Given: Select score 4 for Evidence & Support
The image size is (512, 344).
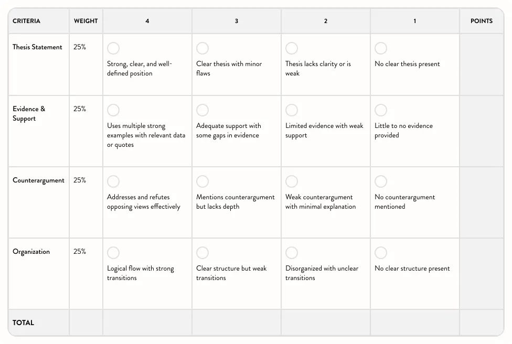Looking at the screenshot, I should (x=113, y=110).
